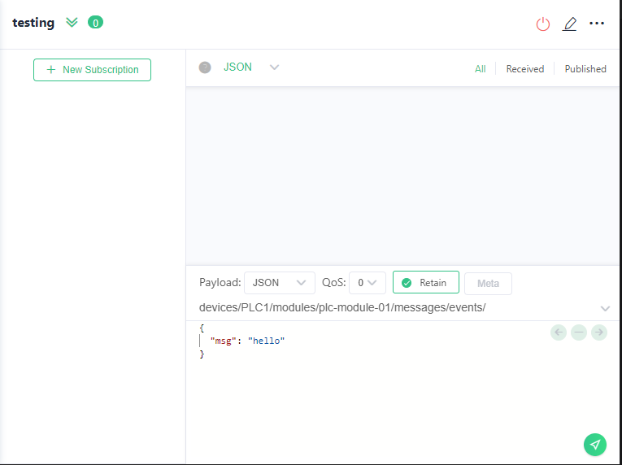Viewport: 622px width, 465px height.
Task: Select the All messages filter
Action: [x=480, y=69]
